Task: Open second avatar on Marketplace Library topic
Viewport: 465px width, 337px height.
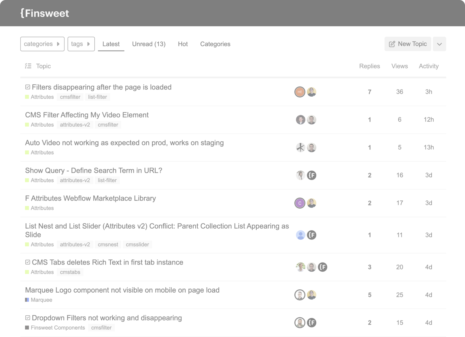Action: [x=311, y=203]
